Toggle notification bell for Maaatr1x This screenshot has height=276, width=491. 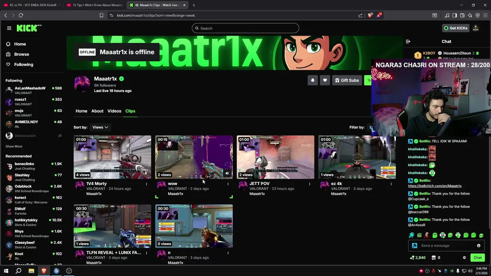(313, 80)
